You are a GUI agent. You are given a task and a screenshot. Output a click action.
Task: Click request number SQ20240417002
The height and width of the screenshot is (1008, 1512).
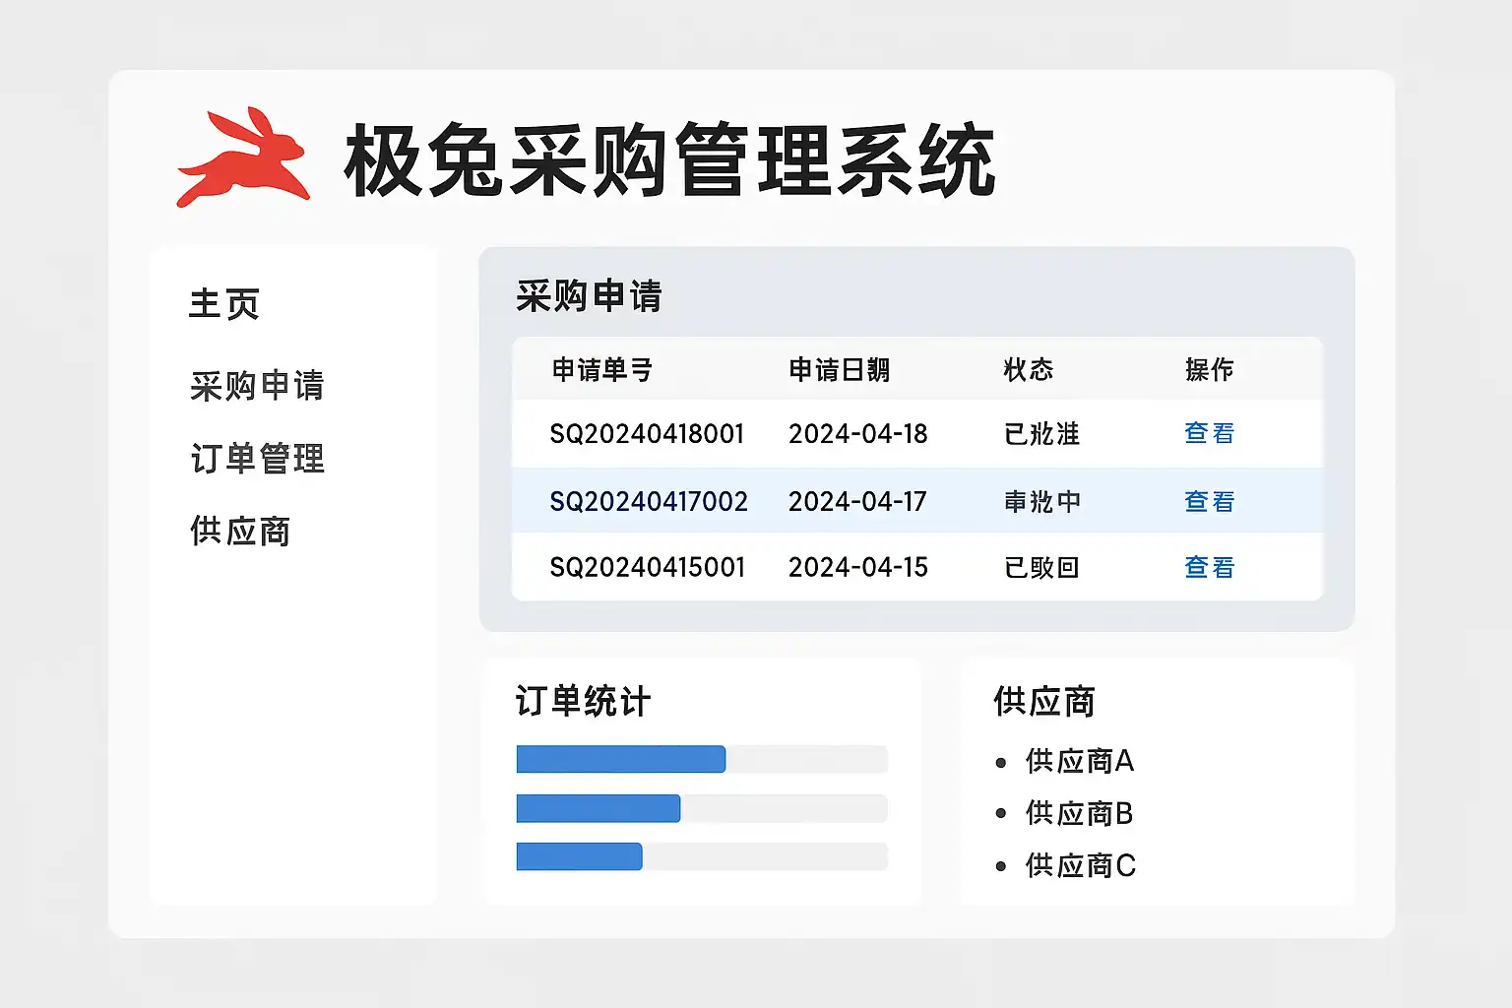(649, 501)
